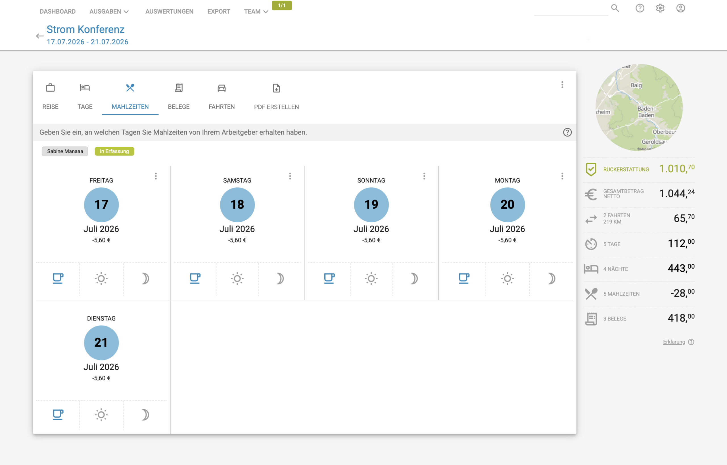The width and height of the screenshot is (727, 465).
Task: Open the three-dot menu for Sonntag 19
Action: (x=424, y=176)
